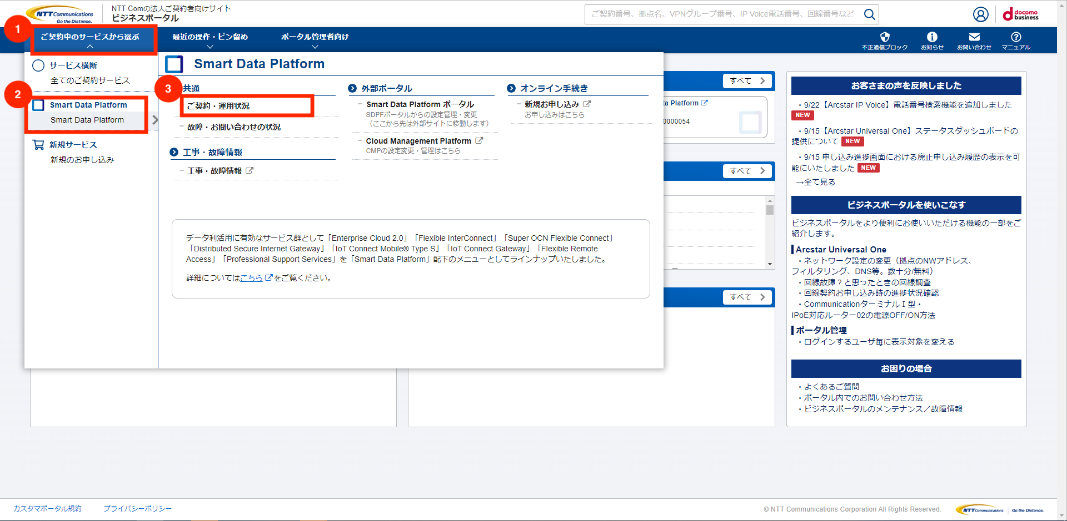
Task: Click the こちら details link
Action: 251,278
